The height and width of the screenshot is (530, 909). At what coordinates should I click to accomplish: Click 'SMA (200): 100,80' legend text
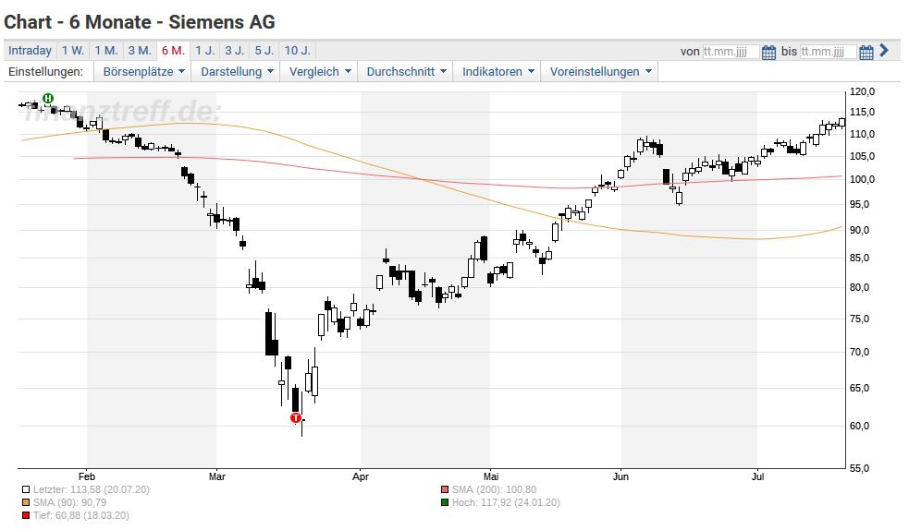tap(494, 489)
